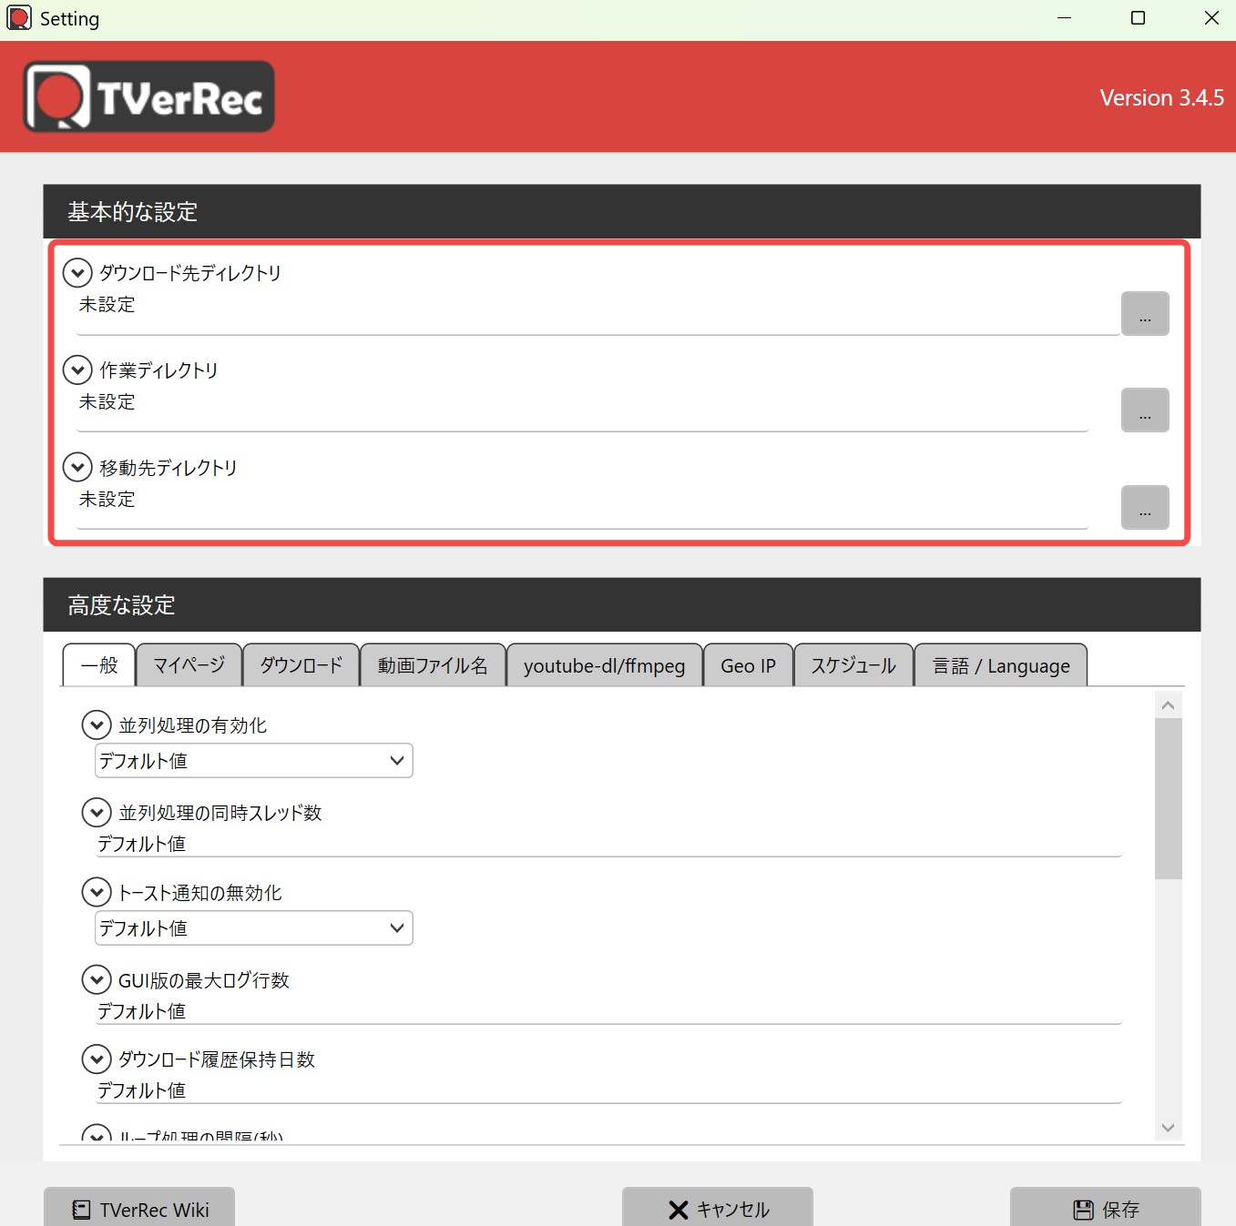The height and width of the screenshot is (1226, 1236).
Task: Click the 保存 button
Action: pos(1106,1207)
